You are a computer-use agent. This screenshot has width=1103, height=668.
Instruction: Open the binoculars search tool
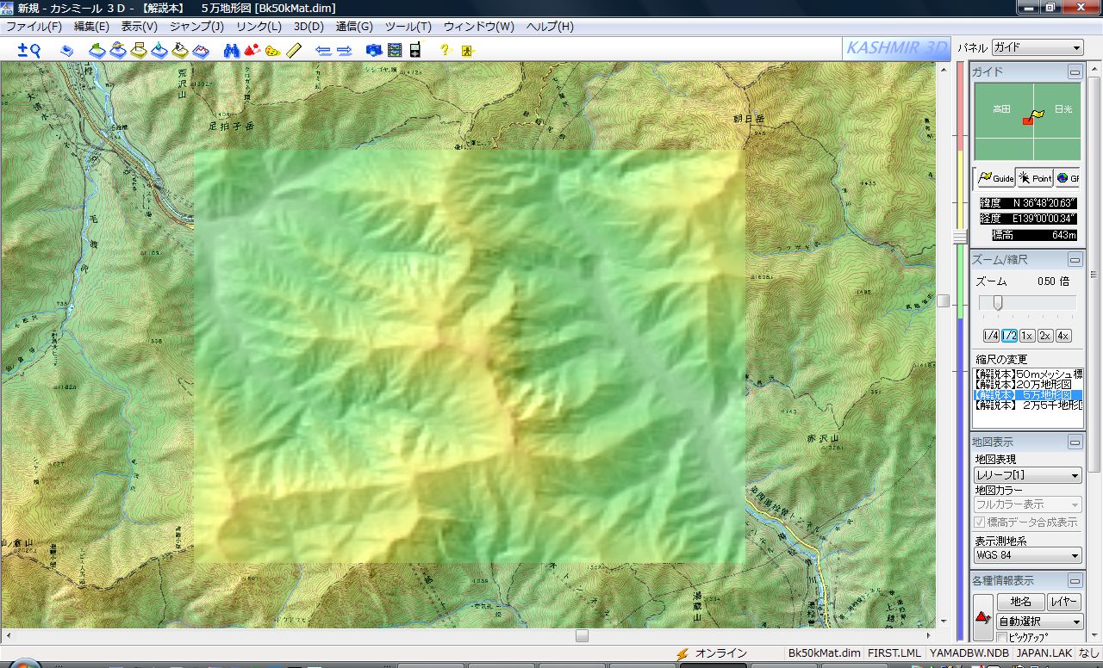tap(231, 50)
